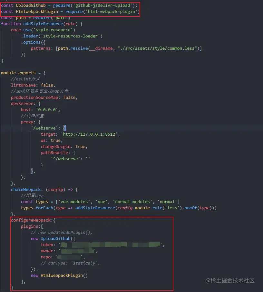Click the './src/assets/style/common.less' path string
Viewport: 263px width, 292px height.
pos(157,48)
